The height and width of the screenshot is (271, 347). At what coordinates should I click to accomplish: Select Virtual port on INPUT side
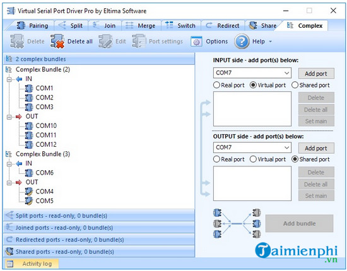pyautogui.click(x=253, y=85)
